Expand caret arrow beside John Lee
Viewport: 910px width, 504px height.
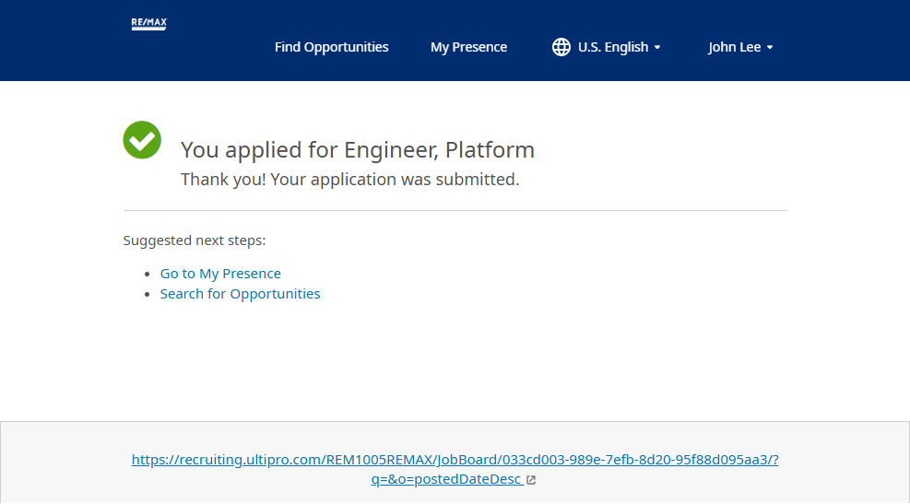click(x=770, y=48)
